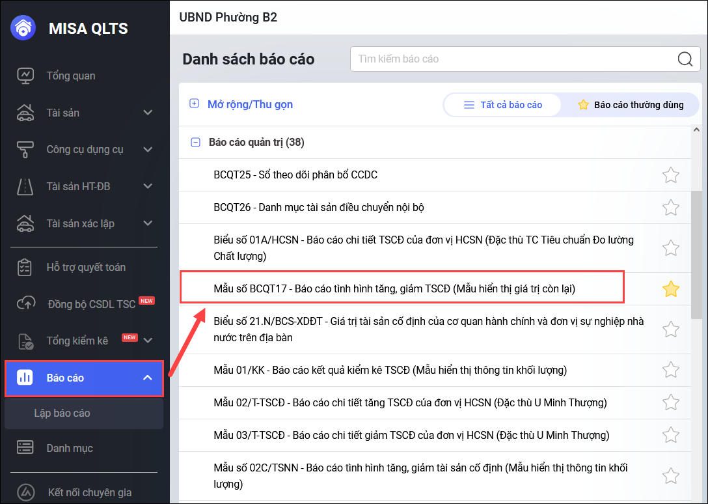Click the Báo cáo chart icon

(x=25, y=378)
